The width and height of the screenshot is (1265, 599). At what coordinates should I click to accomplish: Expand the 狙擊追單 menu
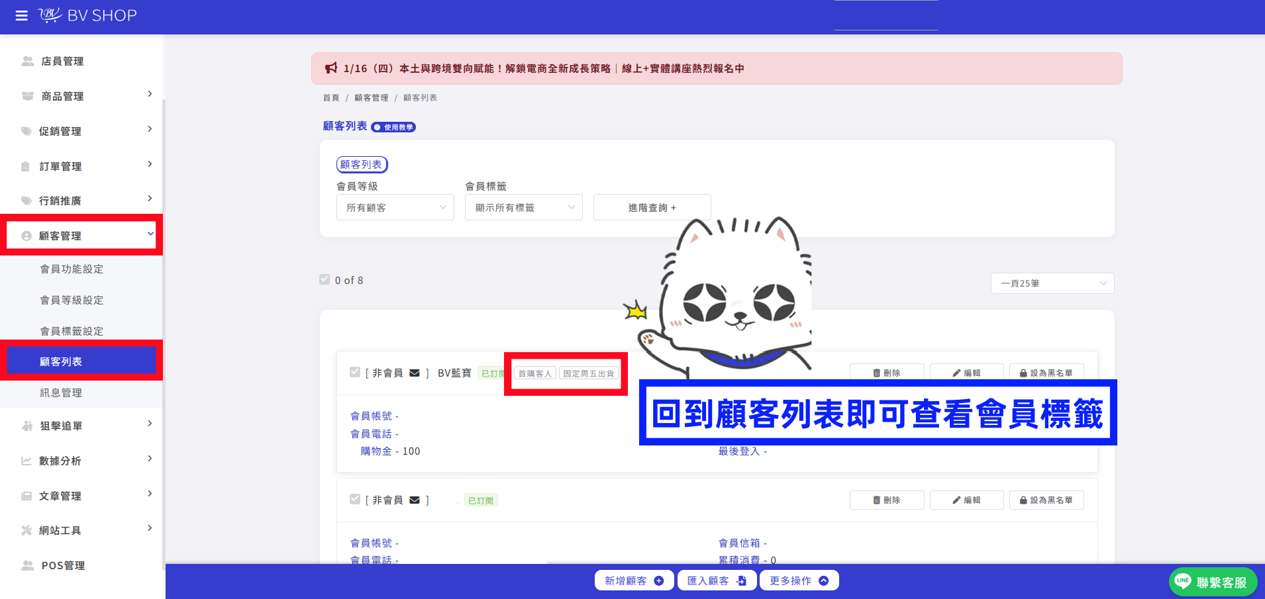click(x=81, y=426)
